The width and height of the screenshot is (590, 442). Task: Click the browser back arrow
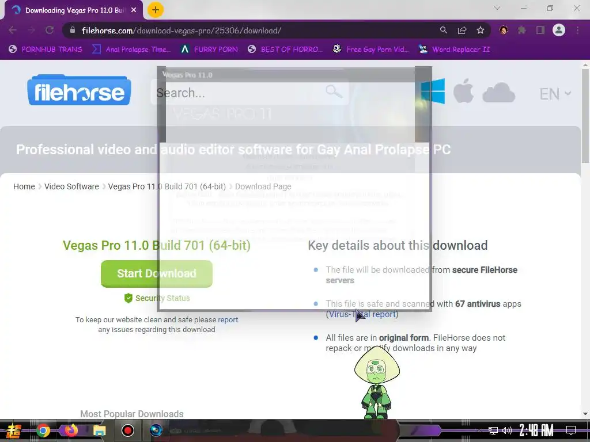pos(13,30)
